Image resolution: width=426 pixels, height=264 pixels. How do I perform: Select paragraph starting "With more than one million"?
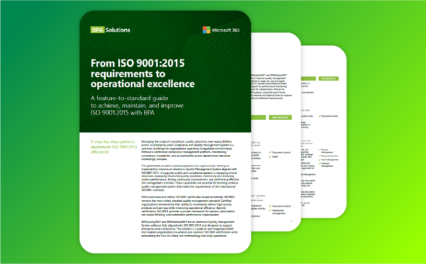188,206
